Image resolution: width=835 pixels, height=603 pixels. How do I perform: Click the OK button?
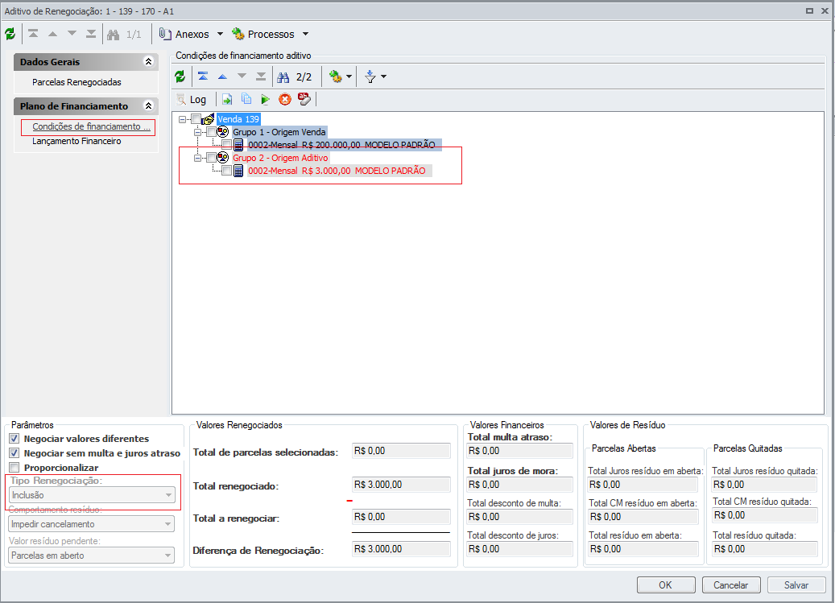pos(666,585)
